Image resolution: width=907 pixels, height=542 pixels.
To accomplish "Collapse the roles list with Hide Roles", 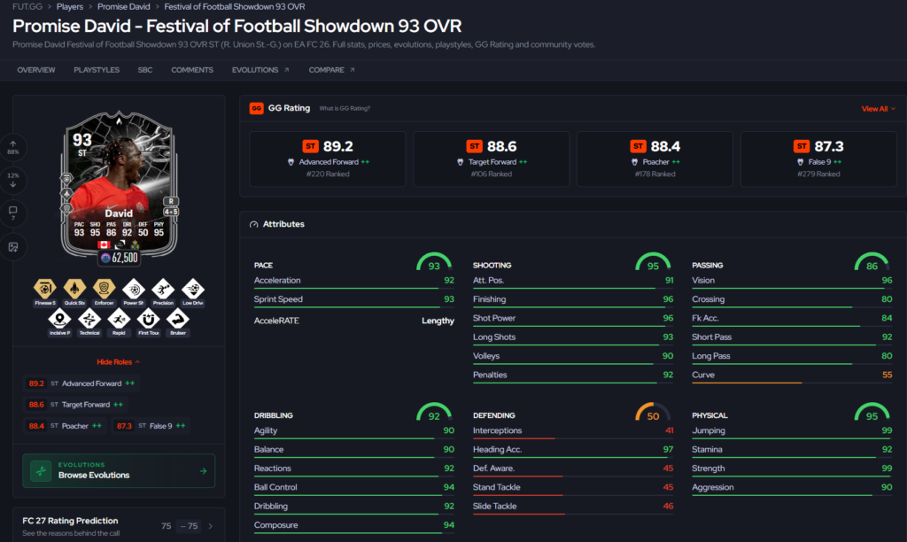I will 118,362.
